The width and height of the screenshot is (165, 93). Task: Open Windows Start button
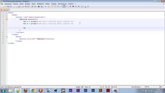click(3, 91)
